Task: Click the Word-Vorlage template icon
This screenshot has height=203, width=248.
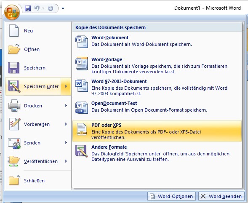Action: click(x=82, y=64)
